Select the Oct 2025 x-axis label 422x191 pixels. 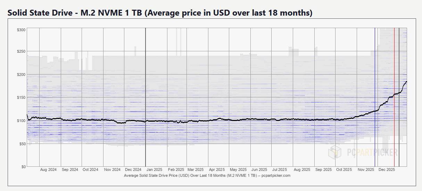[344, 170]
